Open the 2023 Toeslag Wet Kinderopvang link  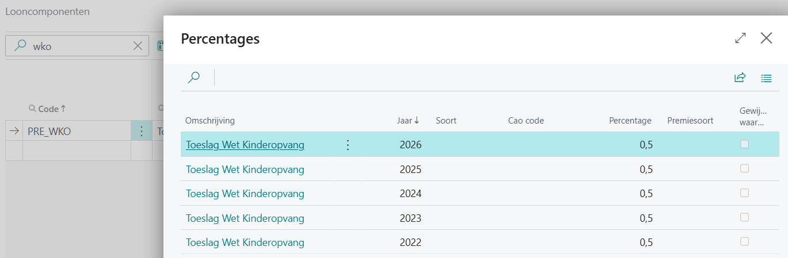[245, 218]
